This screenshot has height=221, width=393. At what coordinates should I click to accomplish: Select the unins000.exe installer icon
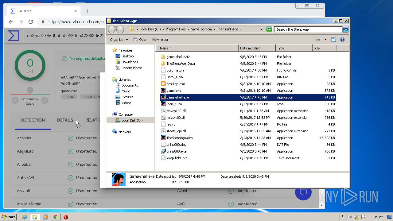tap(163, 151)
